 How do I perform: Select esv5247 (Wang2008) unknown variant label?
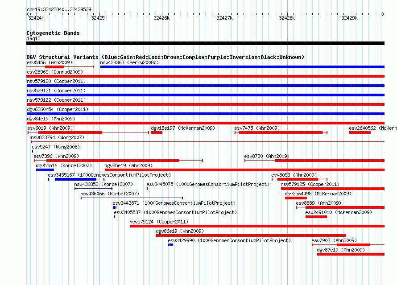[x=56, y=147]
